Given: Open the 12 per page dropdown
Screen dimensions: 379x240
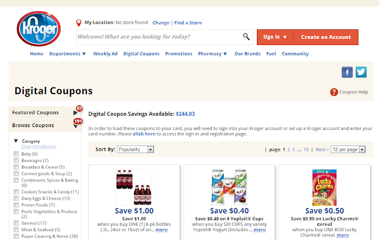Looking at the screenshot, I should tap(348, 150).
